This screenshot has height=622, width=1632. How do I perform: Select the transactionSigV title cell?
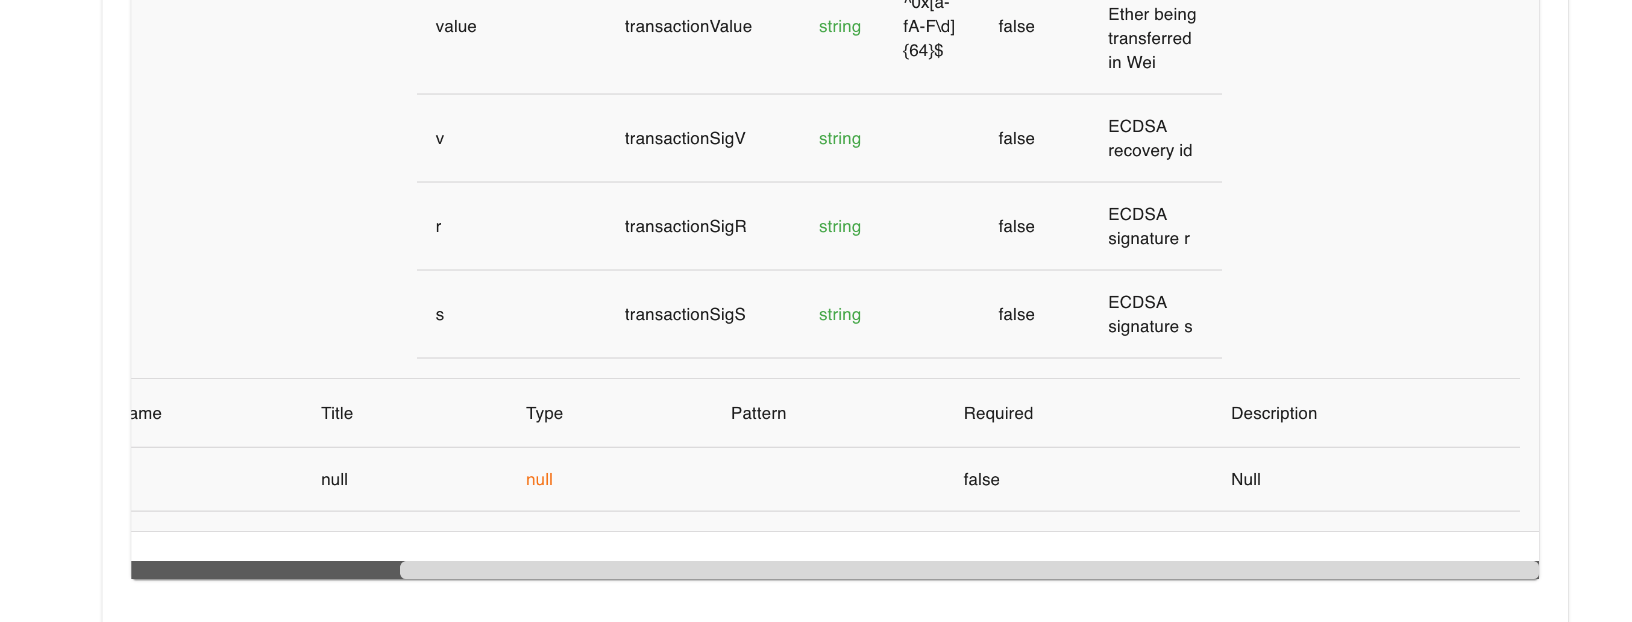685,139
